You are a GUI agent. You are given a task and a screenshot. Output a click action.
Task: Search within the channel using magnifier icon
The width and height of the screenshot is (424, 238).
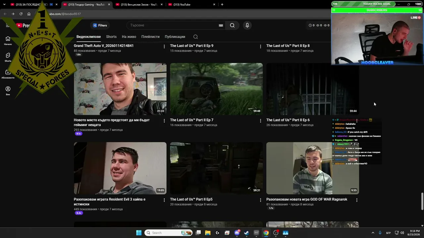pos(195,37)
